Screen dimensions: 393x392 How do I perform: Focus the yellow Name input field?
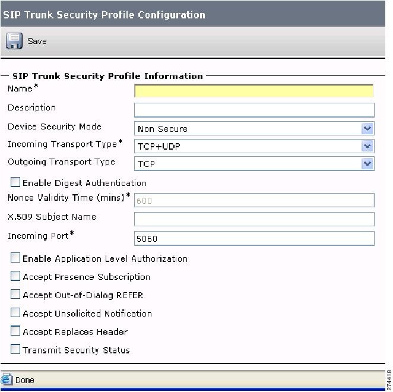click(x=254, y=91)
